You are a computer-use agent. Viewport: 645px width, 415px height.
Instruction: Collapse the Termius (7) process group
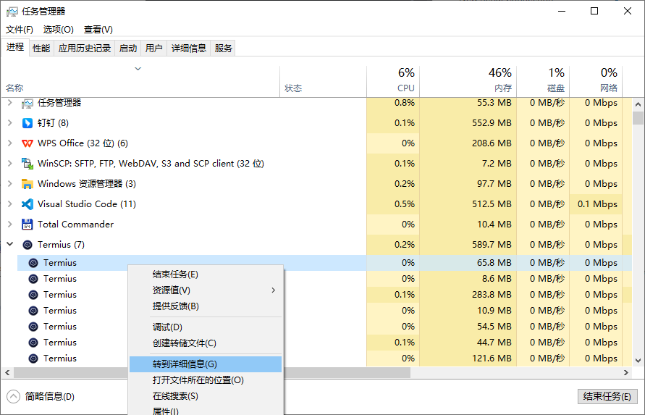[10, 244]
